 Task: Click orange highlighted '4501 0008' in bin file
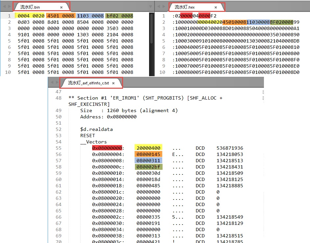point(61,16)
